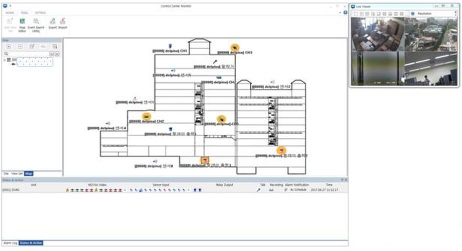
Task: Click the Export icon in ribbon
Action: coord(53,23)
